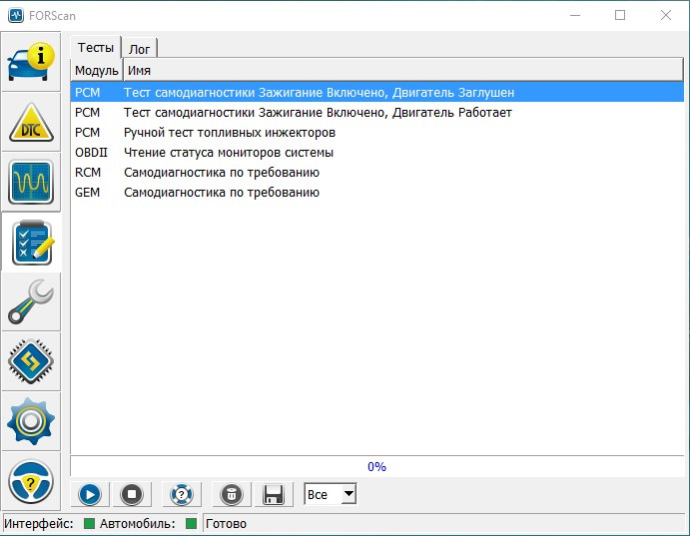
Task: Stop the running test
Action: [132, 494]
